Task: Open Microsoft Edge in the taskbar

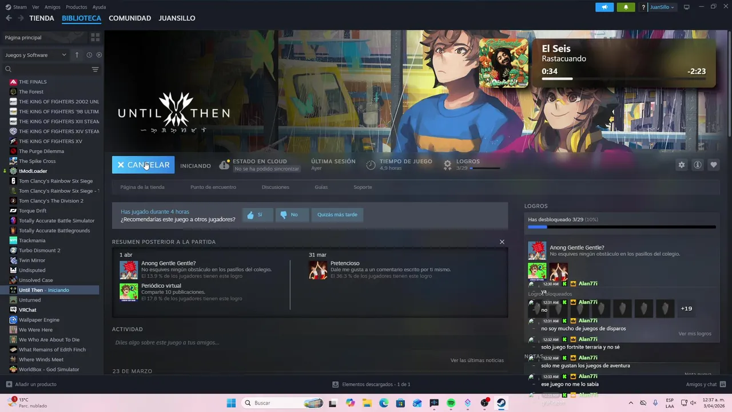Action: coord(384,403)
